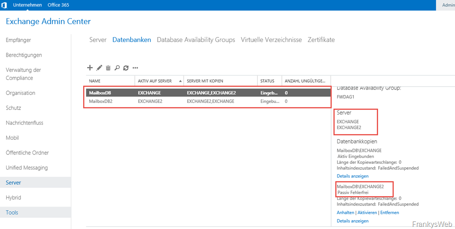Sort by Aktiv auf Server column arrow
Screen dimensions: 455x229
pos(180,81)
